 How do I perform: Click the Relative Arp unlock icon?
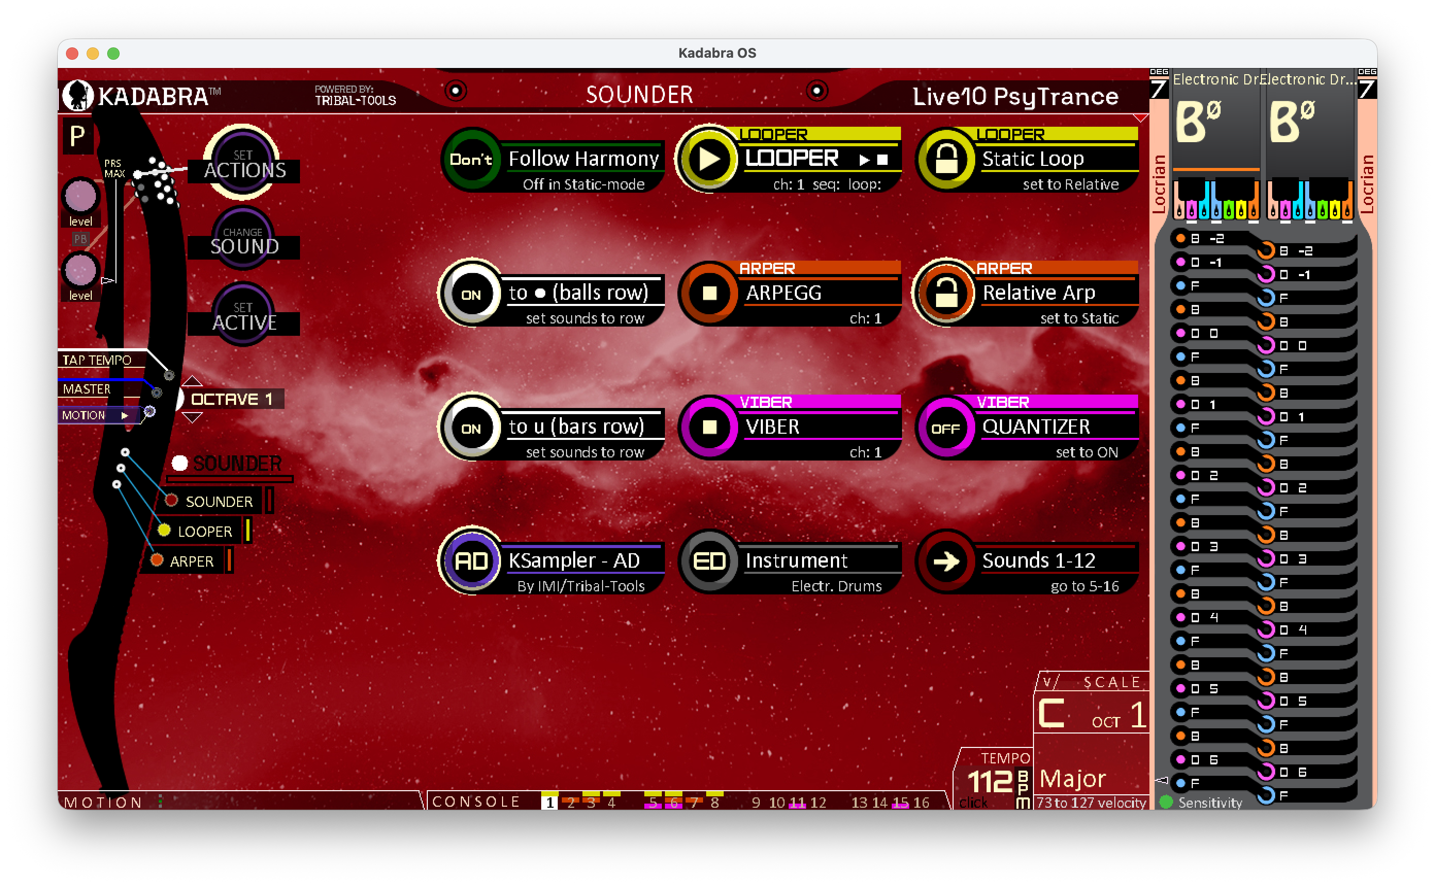pos(946,293)
